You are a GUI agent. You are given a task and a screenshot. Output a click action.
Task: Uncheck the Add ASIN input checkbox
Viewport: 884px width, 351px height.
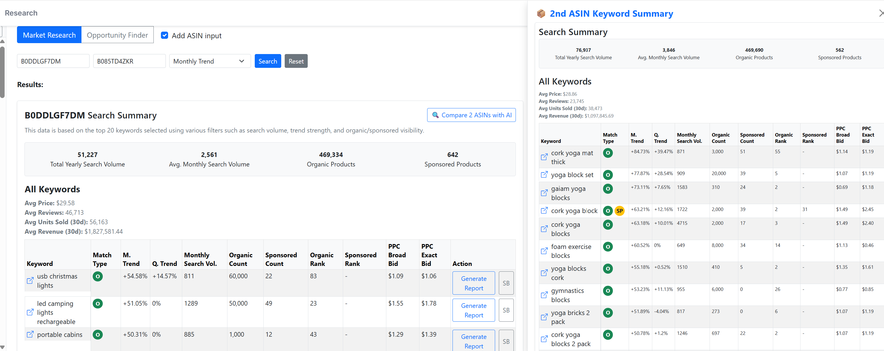165,35
